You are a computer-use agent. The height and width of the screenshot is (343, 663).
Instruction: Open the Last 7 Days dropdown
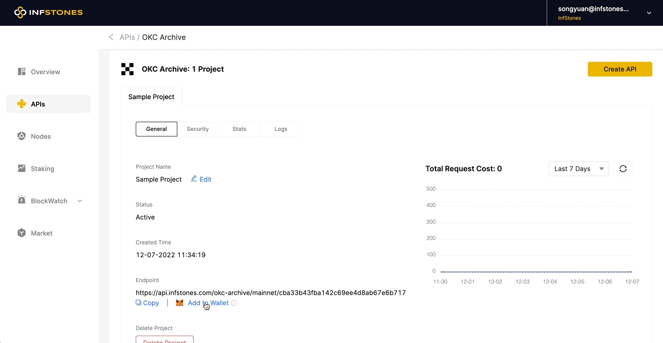click(x=579, y=169)
